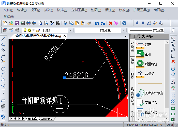Viewport: 178px width, 127px height.
Task: Click the binoculars Find icon
Action: (x=58, y=23)
